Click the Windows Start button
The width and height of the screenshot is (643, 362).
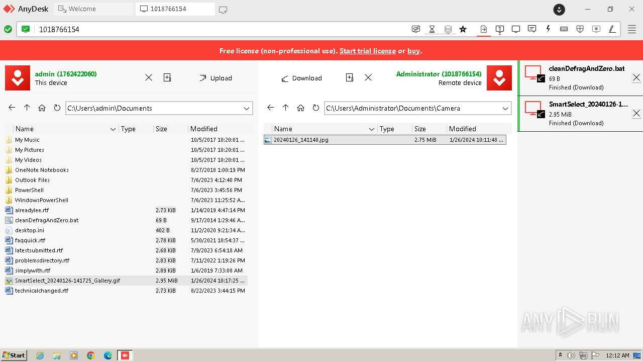point(14,355)
